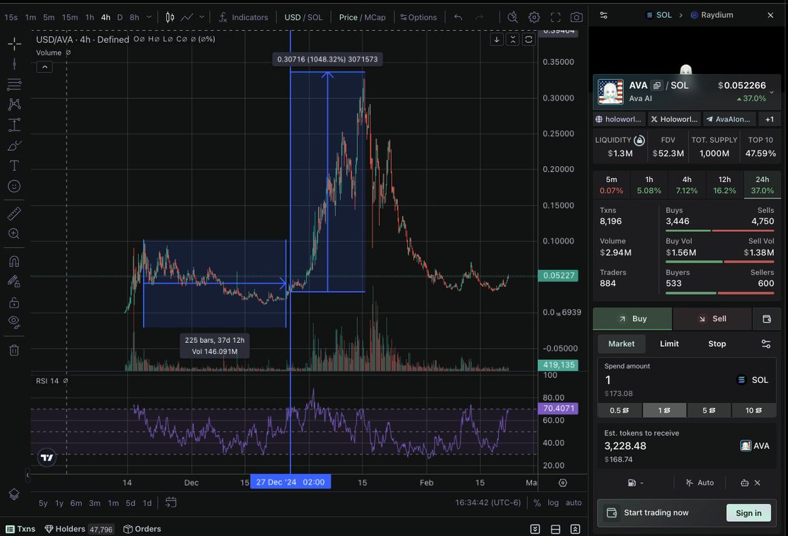
Task: Select the brush drawing tool
Action: 14,145
